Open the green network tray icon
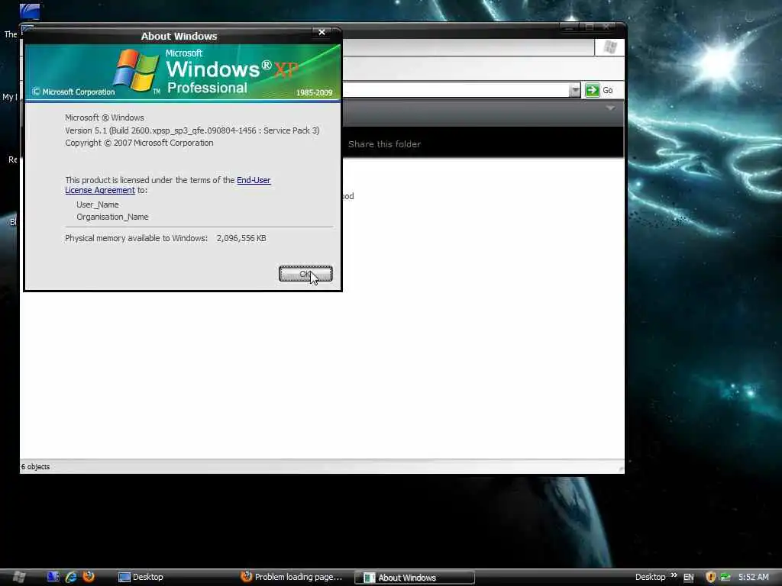 coord(725,577)
